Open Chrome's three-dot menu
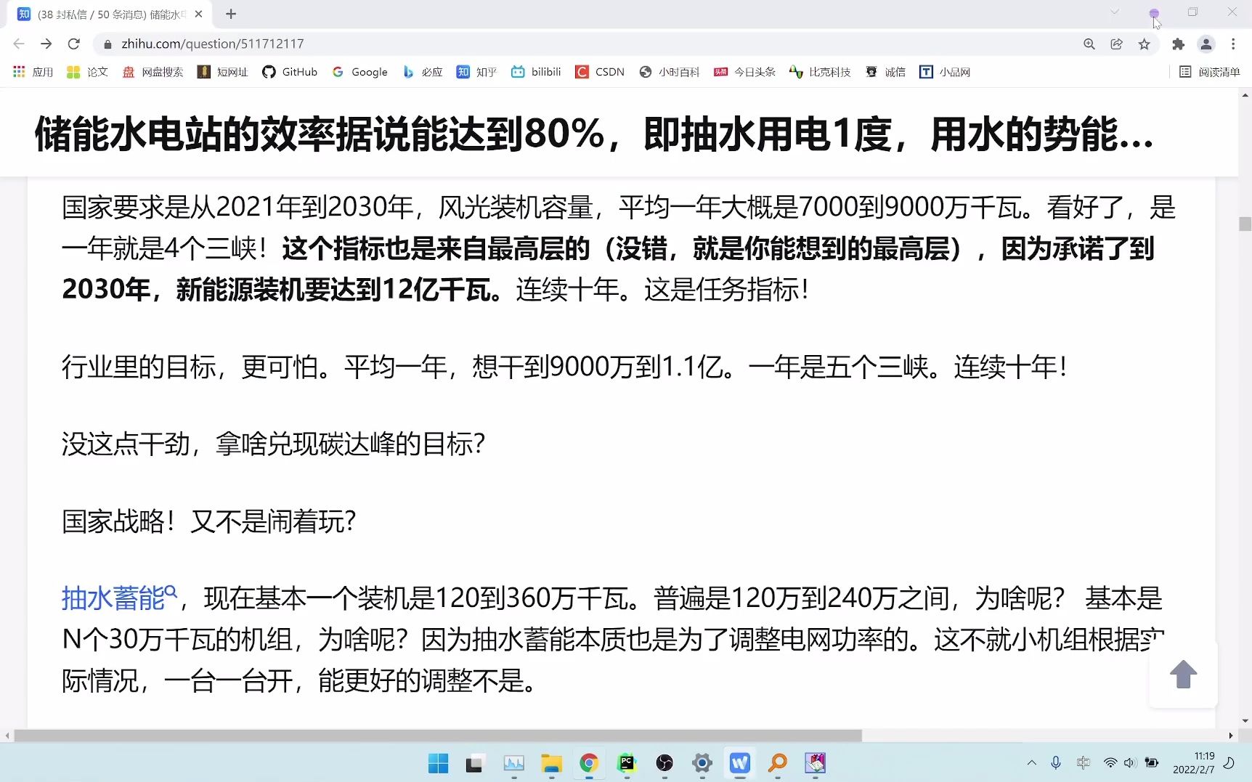 (x=1233, y=44)
